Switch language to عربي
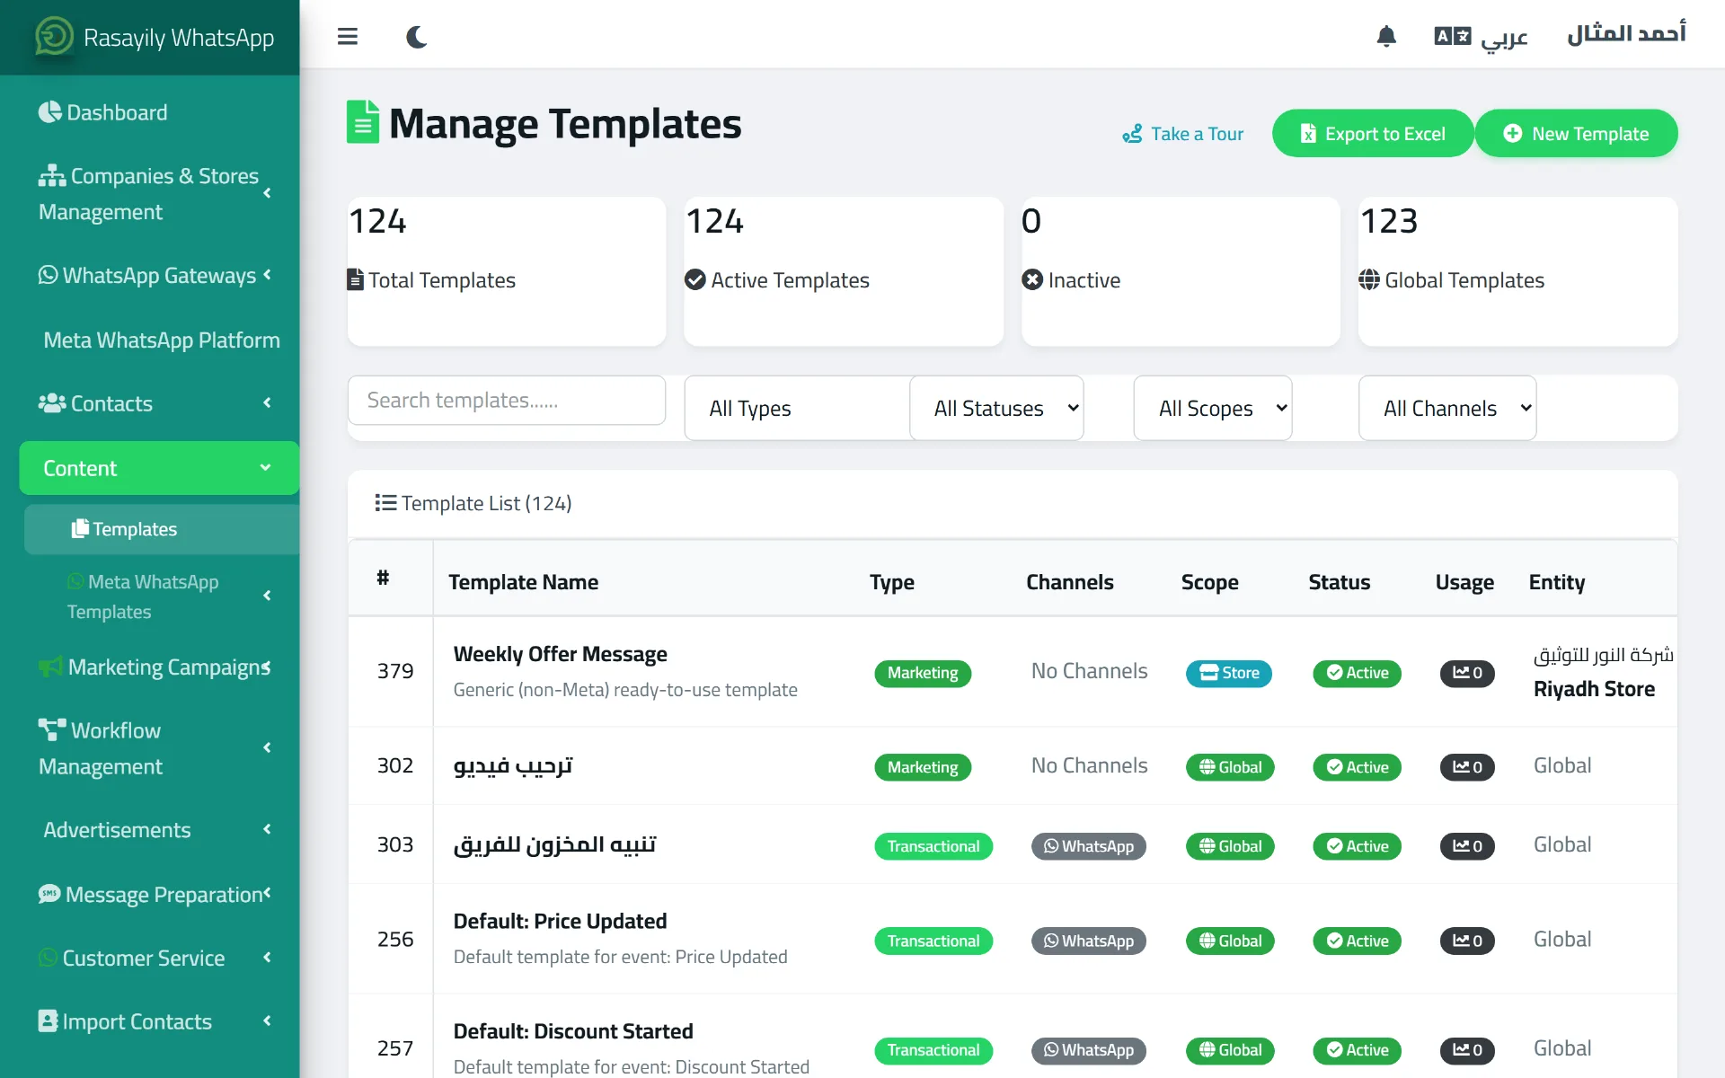Viewport: 1725px width, 1078px height. 1481,37
